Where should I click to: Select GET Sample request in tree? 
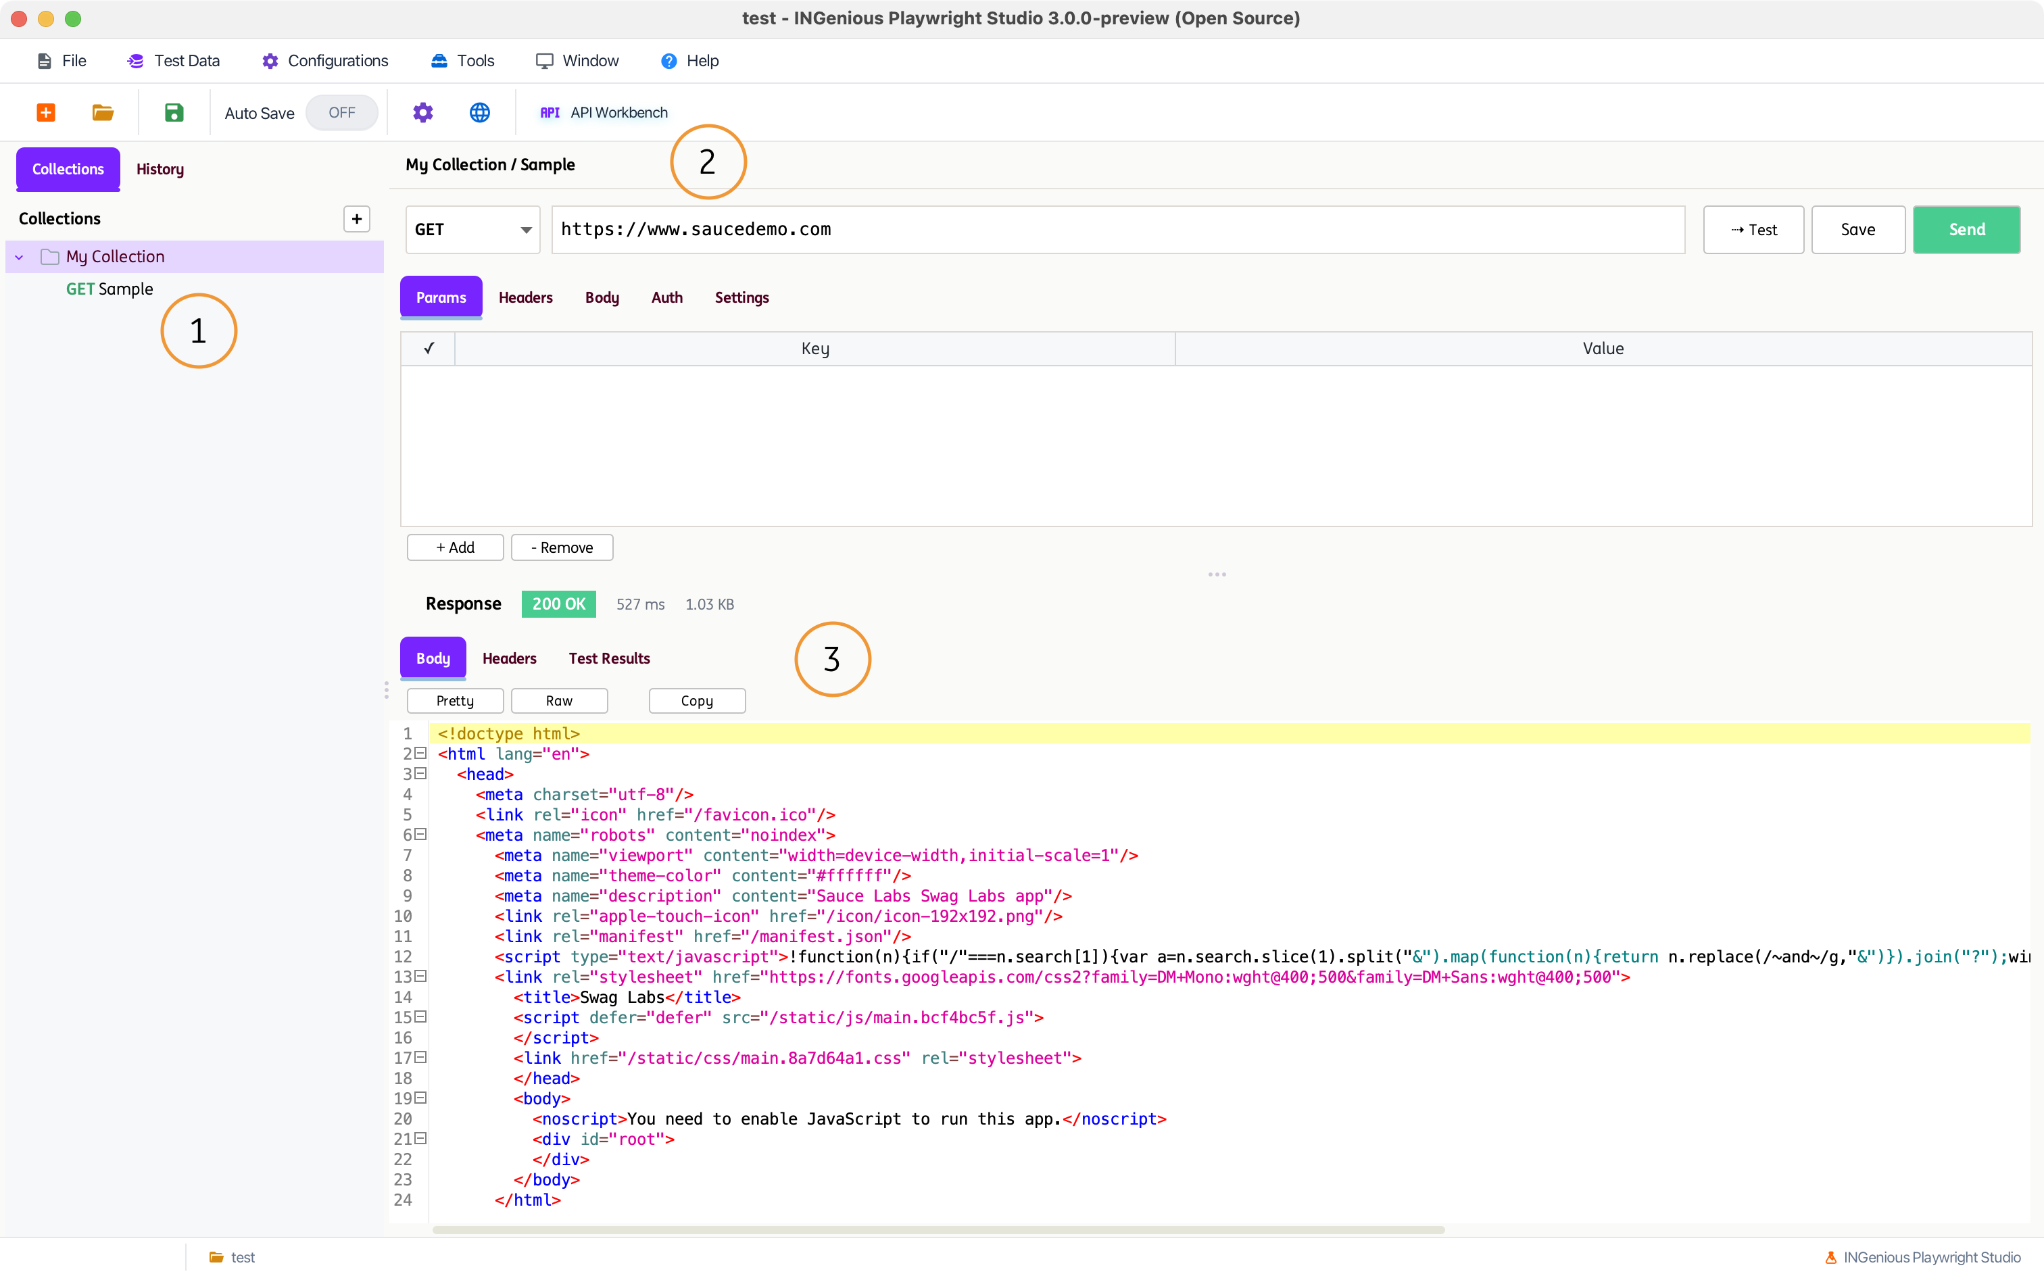pos(109,289)
